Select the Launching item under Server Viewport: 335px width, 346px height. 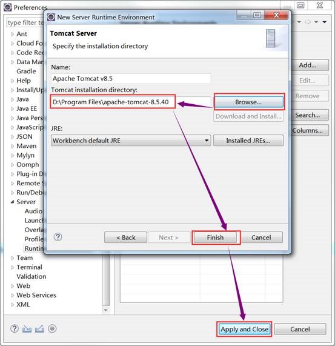34,221
